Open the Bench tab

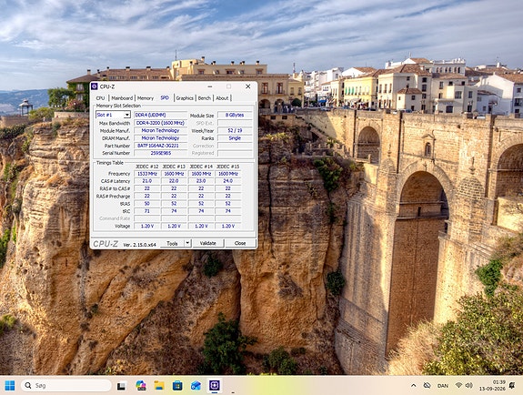click(x=205, y=98)
